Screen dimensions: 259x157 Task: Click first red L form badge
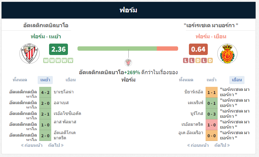click(x=186, y=61)
